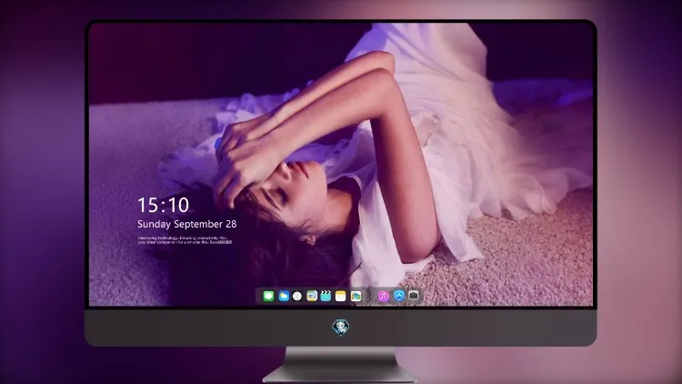Screen dimensions: 682x384
Task: Open the Clock app in dock
Action: pos(297,296)
